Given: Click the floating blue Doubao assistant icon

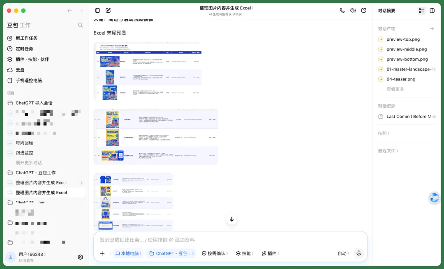Looking at the screenshot, I should [435, 198].
